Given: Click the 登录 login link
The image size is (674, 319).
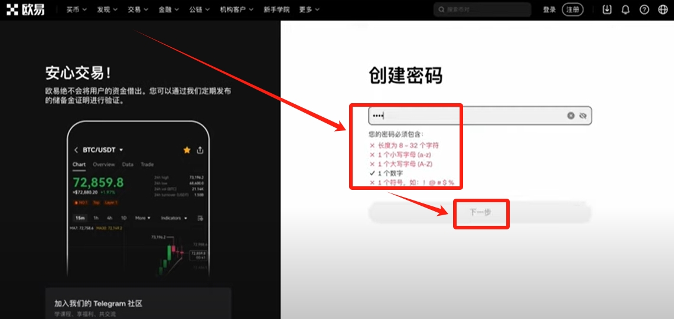Looking at the screenshot, I should pyautogui.click(x=549, y=9).
